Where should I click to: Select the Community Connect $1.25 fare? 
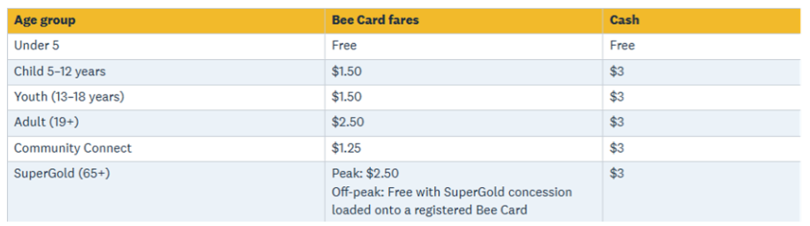coord(346,148)
